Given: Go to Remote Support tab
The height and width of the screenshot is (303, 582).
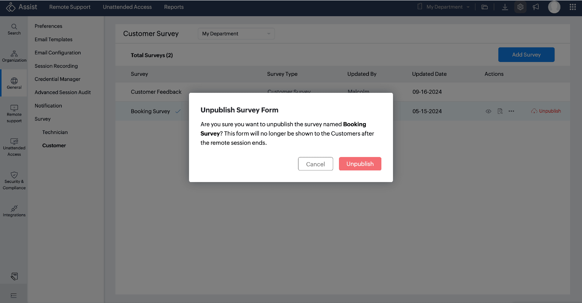Looking at the screenshot, I should [70, 7].
